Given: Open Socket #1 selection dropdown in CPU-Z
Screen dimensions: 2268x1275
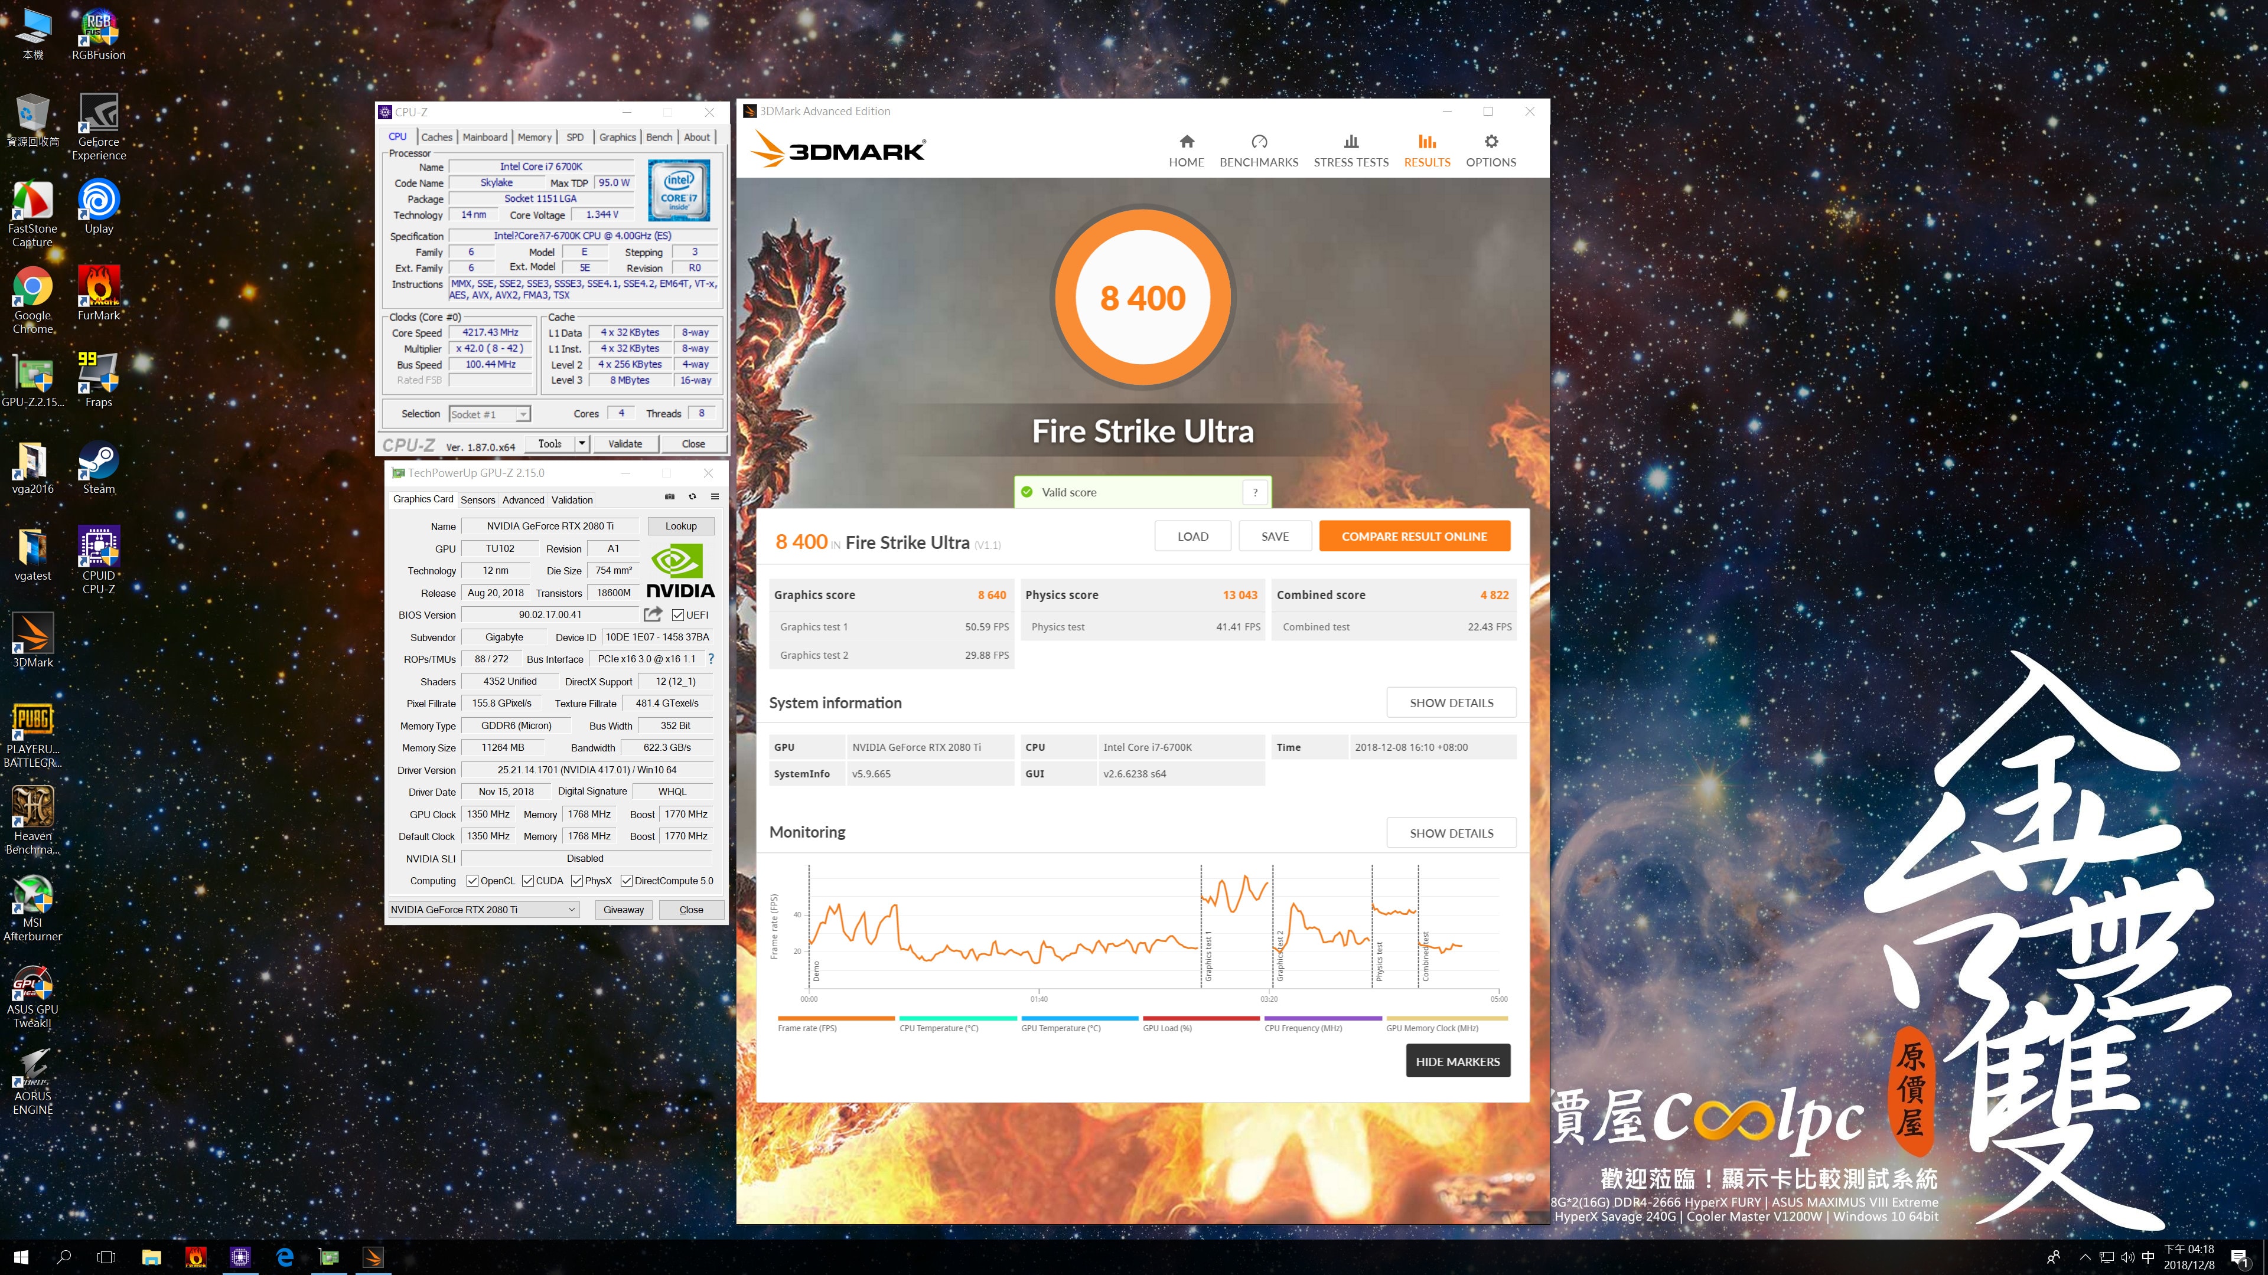Looking at the screenshot, I should click(x=490, y=414).
